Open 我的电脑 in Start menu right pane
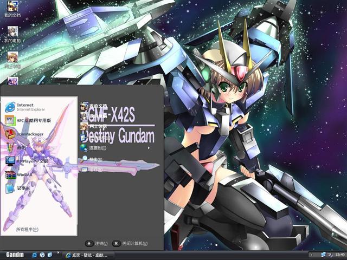Image resolution: width=347 pixels, height=260 pixels. (94, 116)
